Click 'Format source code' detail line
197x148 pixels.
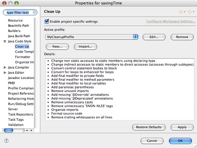point(67,114)
